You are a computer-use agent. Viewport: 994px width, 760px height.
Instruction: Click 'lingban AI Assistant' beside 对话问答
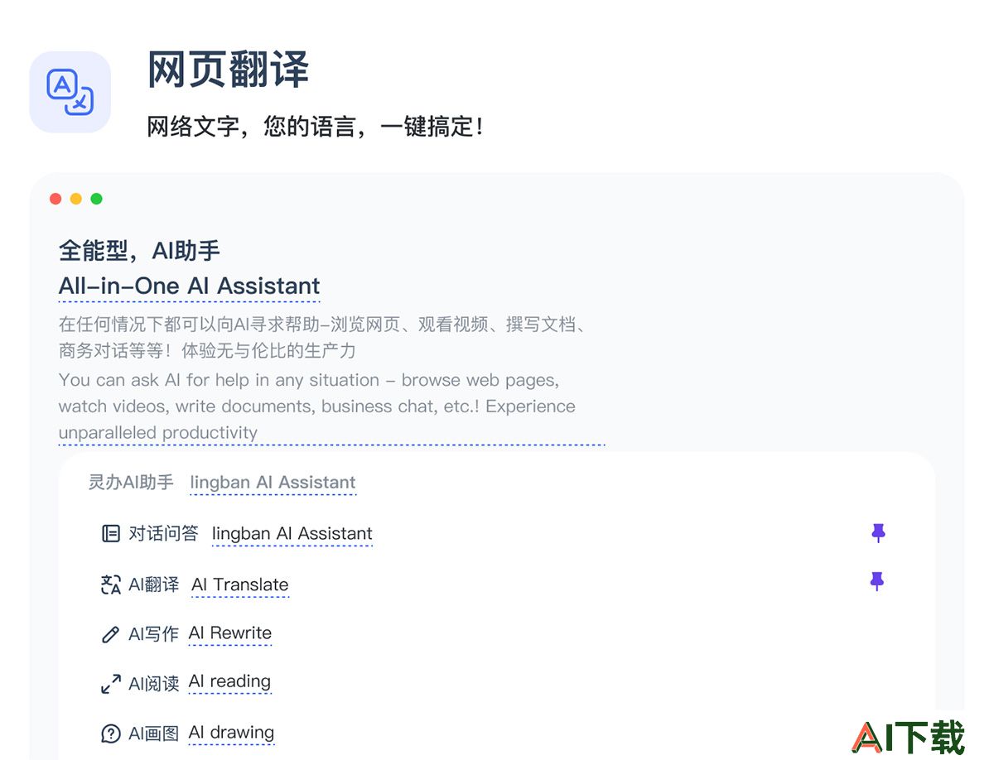(292, 534)
